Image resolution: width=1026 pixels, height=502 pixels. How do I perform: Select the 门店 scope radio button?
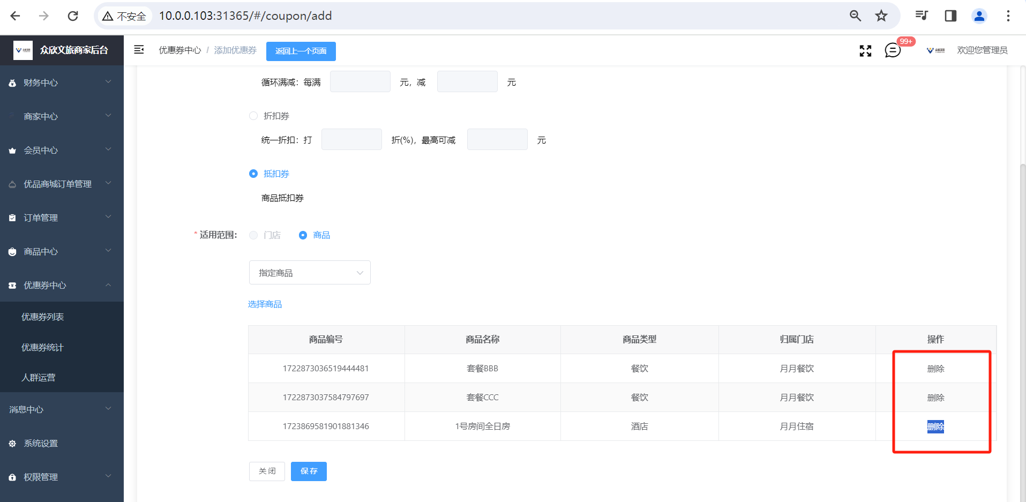253,235
